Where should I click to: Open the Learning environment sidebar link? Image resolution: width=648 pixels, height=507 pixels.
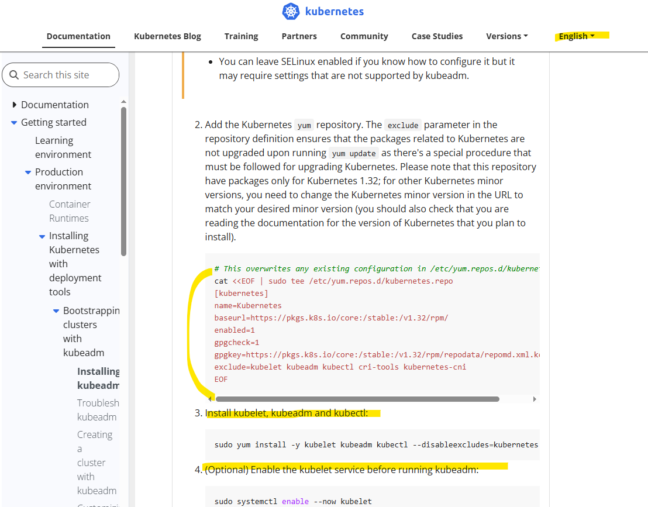pos(63,147)
